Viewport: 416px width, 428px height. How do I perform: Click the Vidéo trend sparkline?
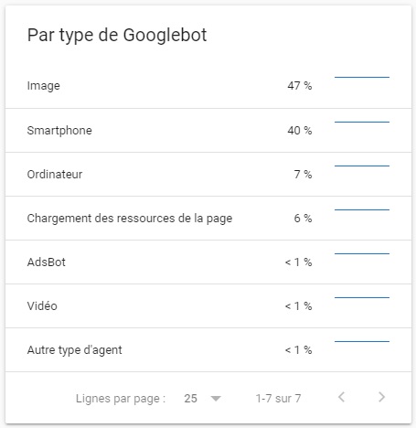(x=362, y=297)
